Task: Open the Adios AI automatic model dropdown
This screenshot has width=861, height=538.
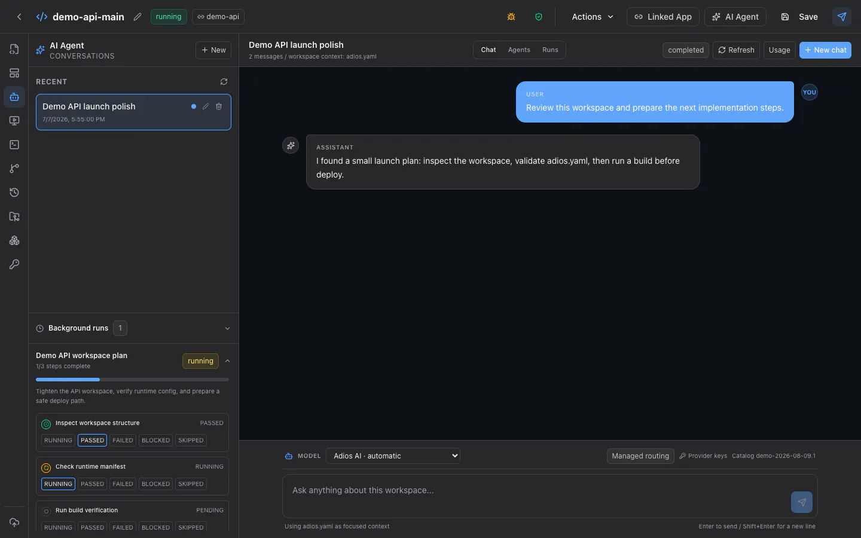Action: click(393, 456)
